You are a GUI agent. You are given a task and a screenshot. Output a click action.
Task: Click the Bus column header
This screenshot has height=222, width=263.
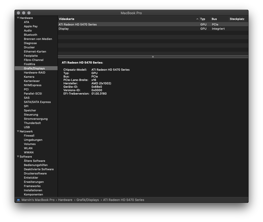tap(214, 19)
